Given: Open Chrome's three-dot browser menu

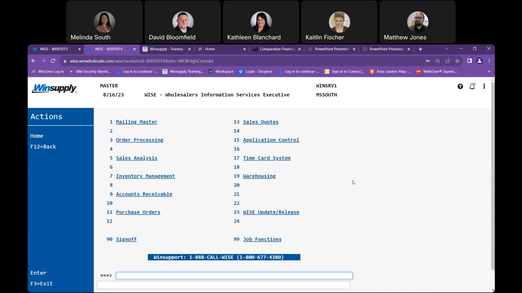Looking at the screenshot, I should pyautogui.click(x=489, y=61).
